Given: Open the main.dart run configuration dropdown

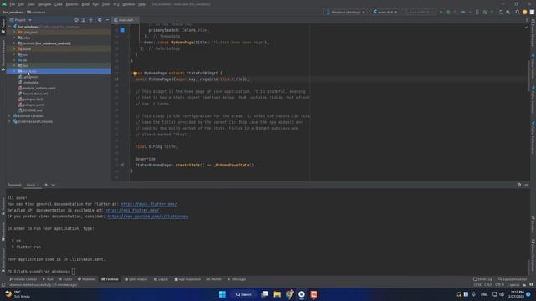Looking at the screenshot, I should (384, 12).
